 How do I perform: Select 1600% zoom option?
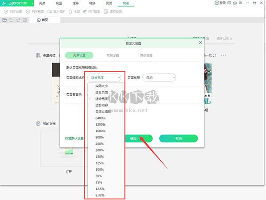coord(101,131)
